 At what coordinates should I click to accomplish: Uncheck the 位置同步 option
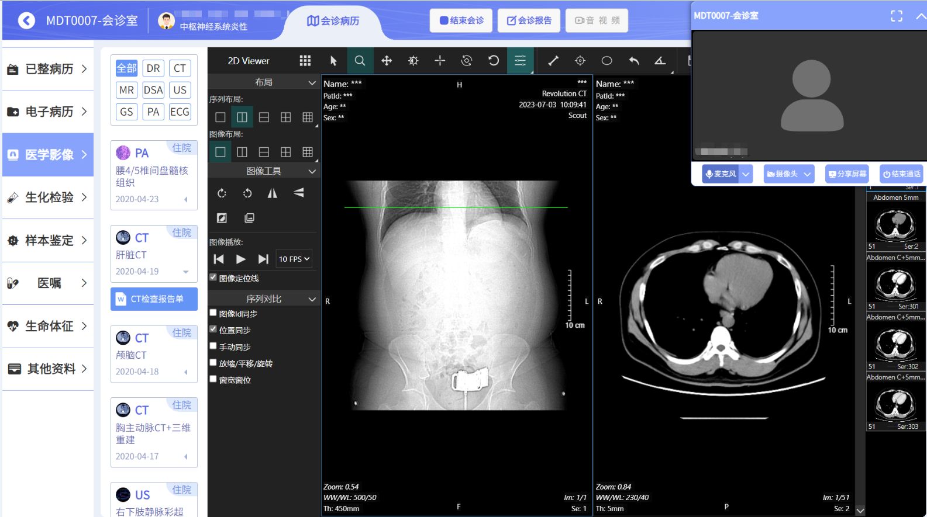coord(213,329)
